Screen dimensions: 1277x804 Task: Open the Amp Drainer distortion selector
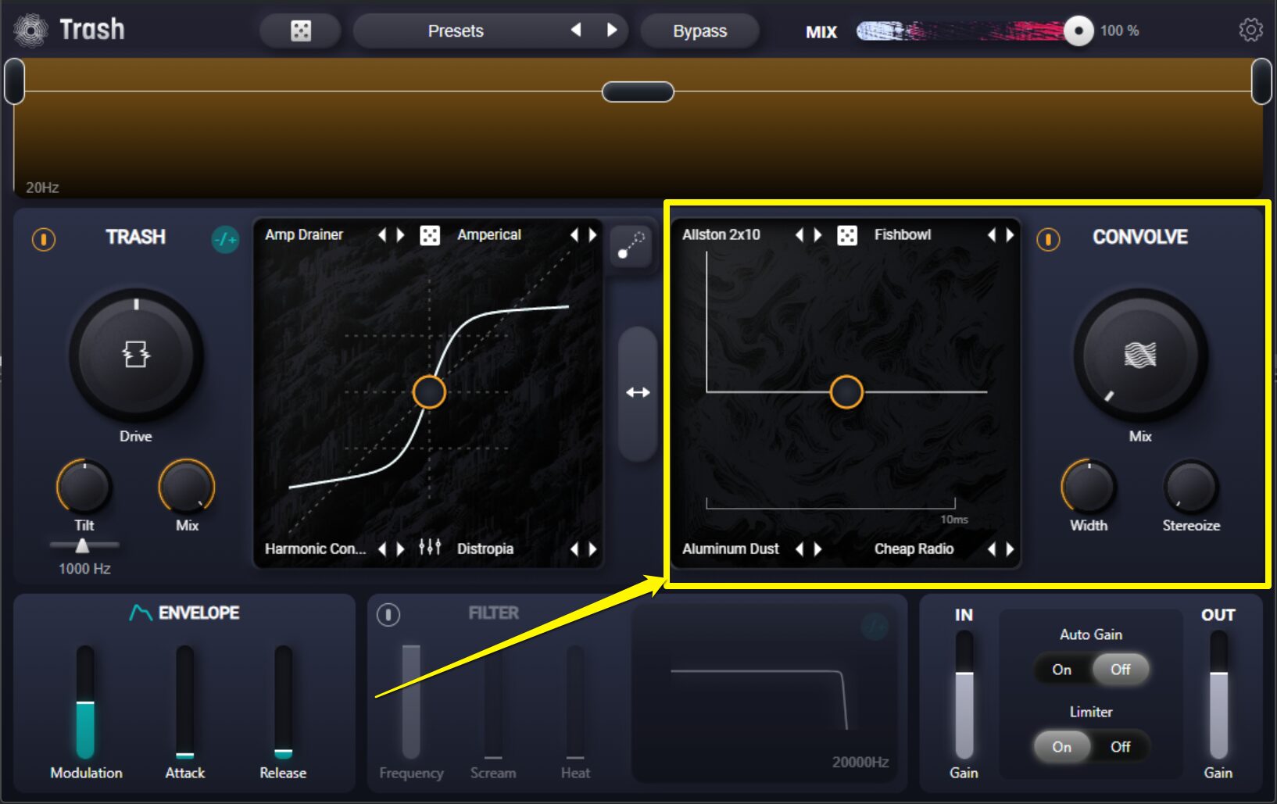pos(304,234)
